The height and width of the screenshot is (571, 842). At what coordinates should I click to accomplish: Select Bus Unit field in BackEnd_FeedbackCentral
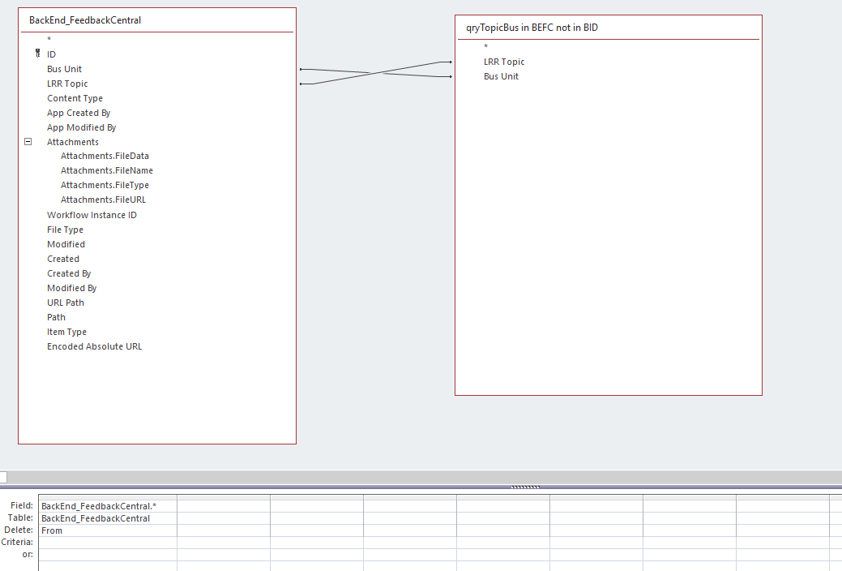[x=65, y=69]
